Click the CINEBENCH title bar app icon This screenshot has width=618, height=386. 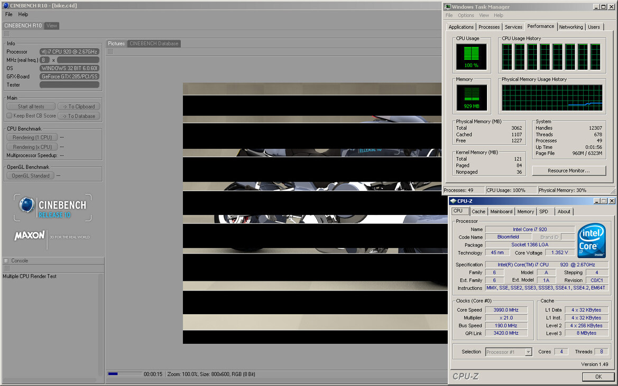coord(5,5)
